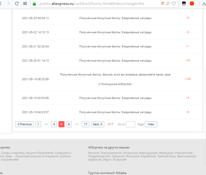Screen dimensions: 206x175
Task: Open page 6 of the list
Action: 69,124
